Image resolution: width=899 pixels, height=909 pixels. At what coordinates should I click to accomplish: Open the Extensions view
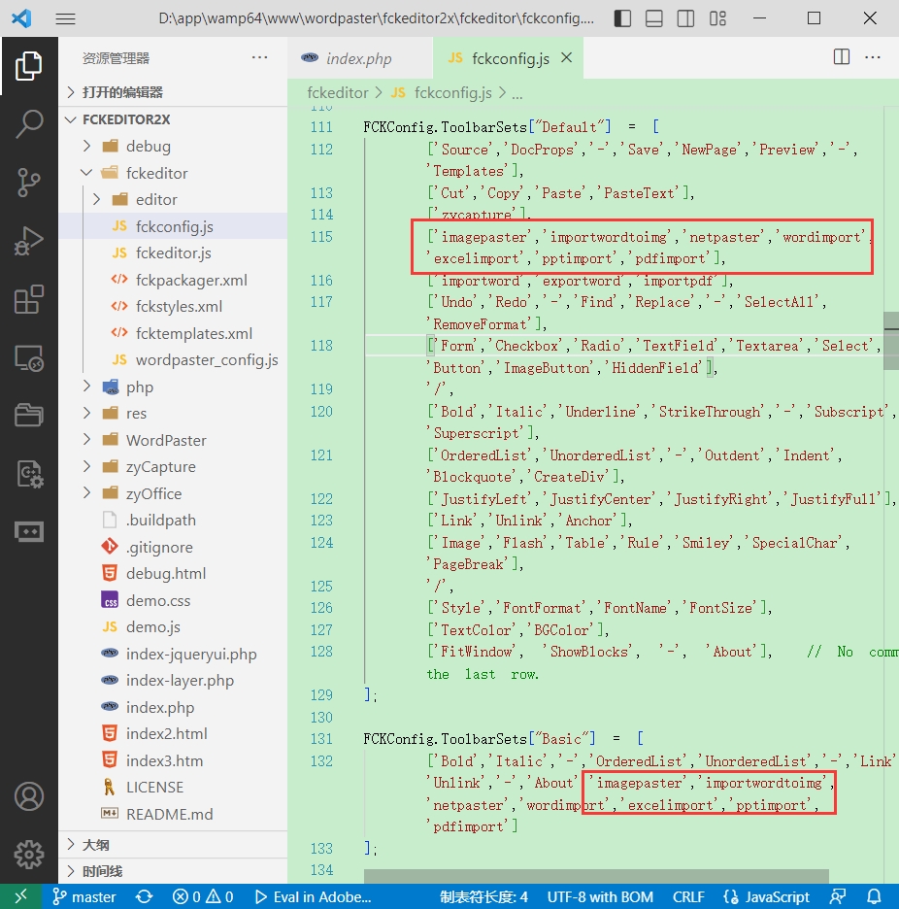[29, 300]
